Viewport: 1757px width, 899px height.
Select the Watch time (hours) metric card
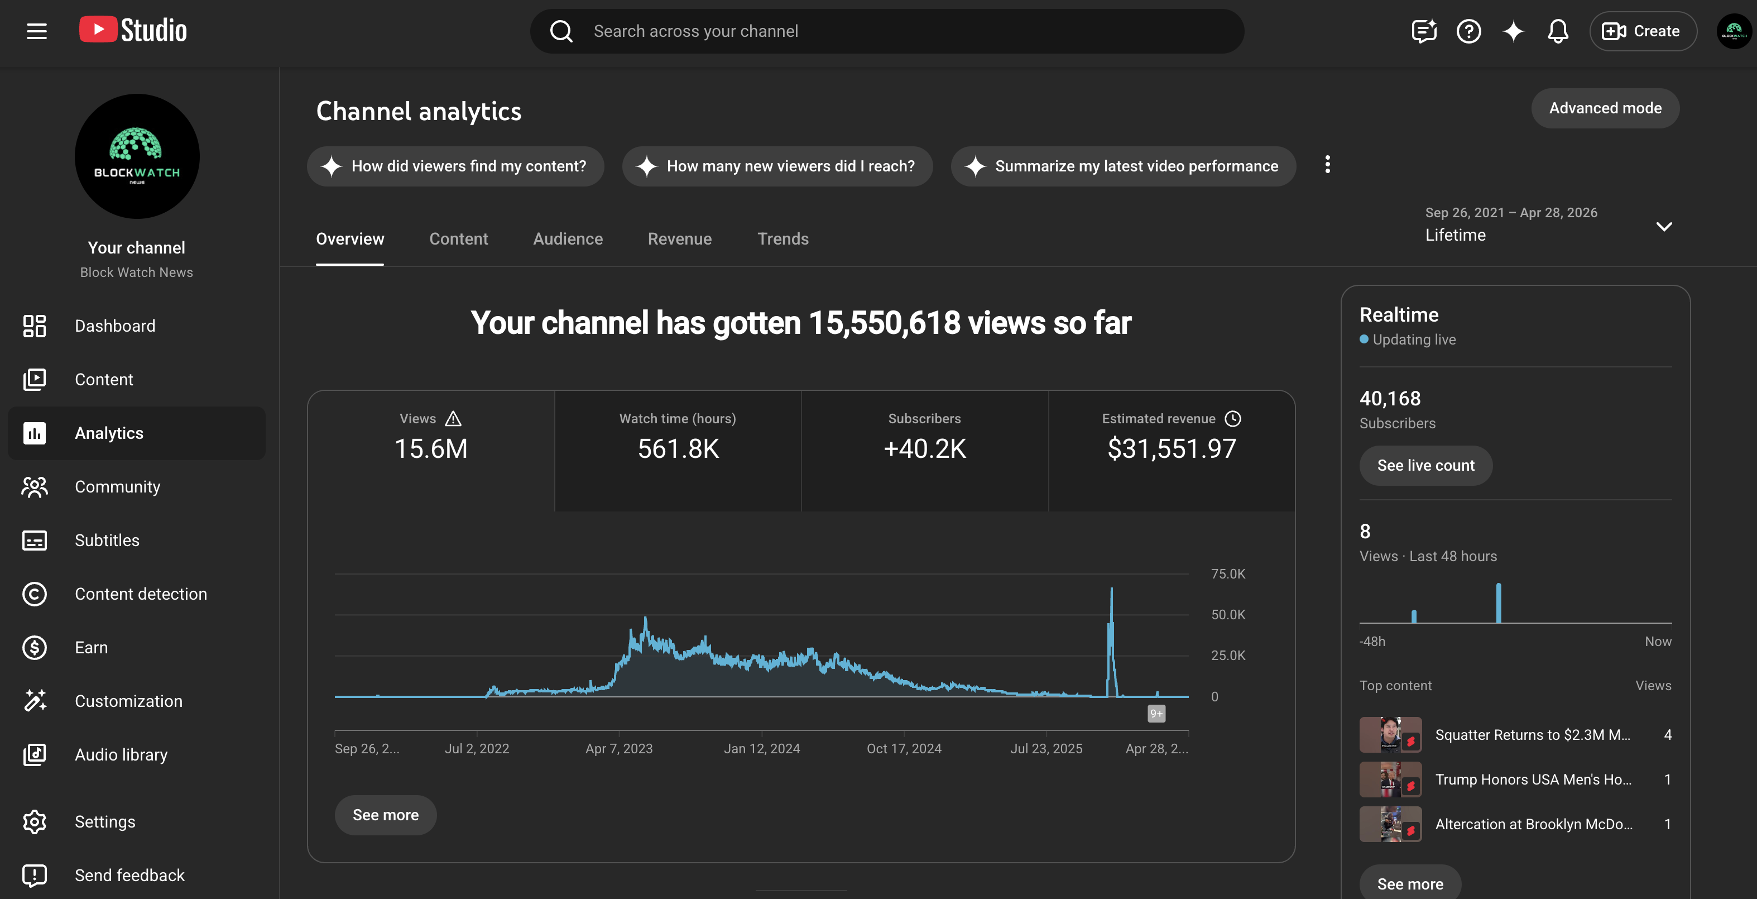678,451
